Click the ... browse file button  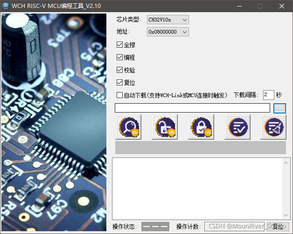(279, 108)
